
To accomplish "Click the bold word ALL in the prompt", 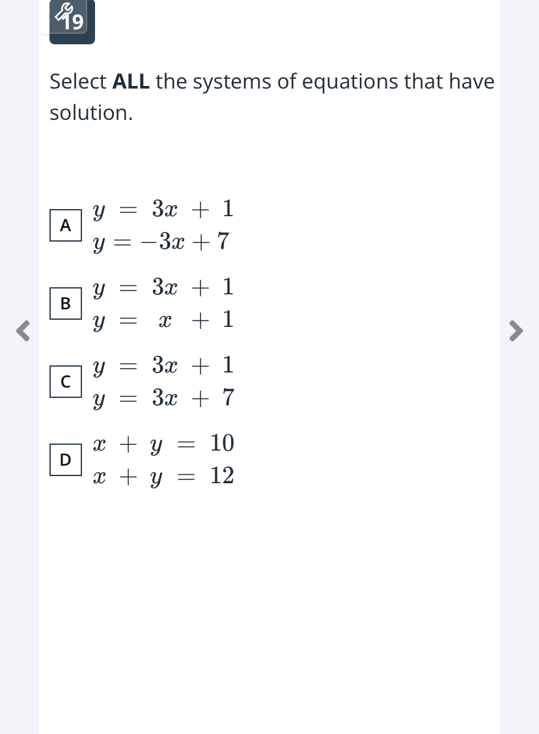I will point(131,81).
